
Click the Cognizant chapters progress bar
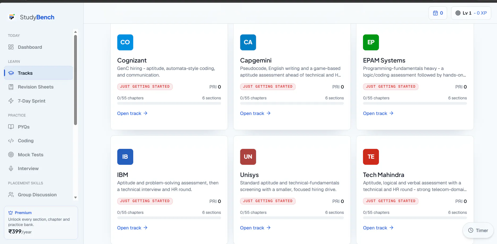point(169,104)
